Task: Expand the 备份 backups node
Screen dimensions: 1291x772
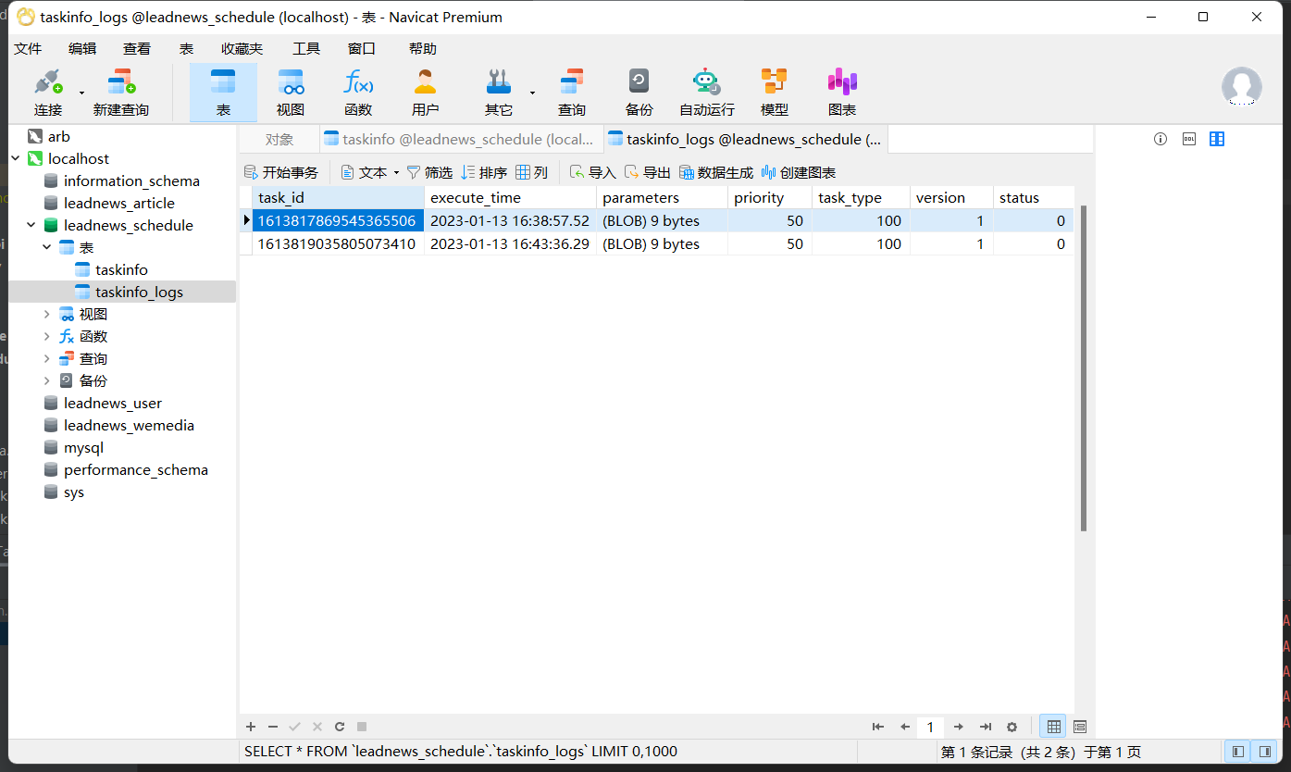Action: pos(47,380)
